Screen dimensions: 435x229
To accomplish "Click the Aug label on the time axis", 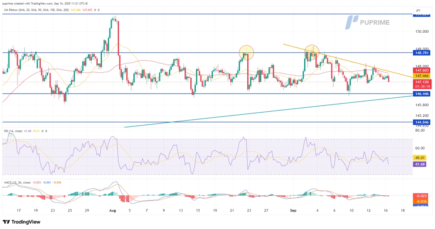I will tap(112, 210).
